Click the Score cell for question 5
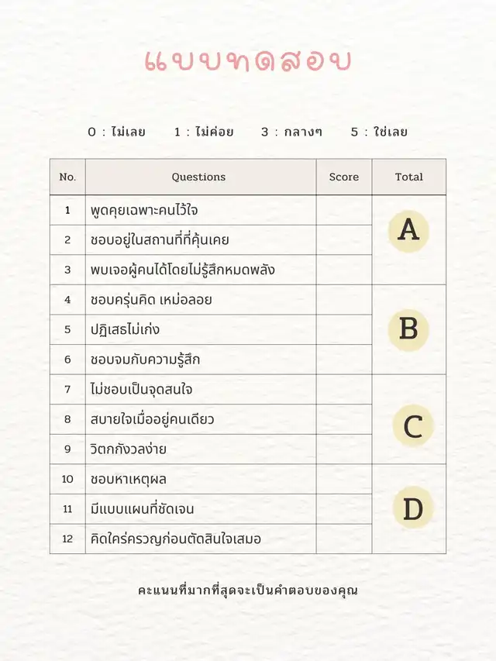Screen dimensions: 496x661 click(x=343, y=329)
